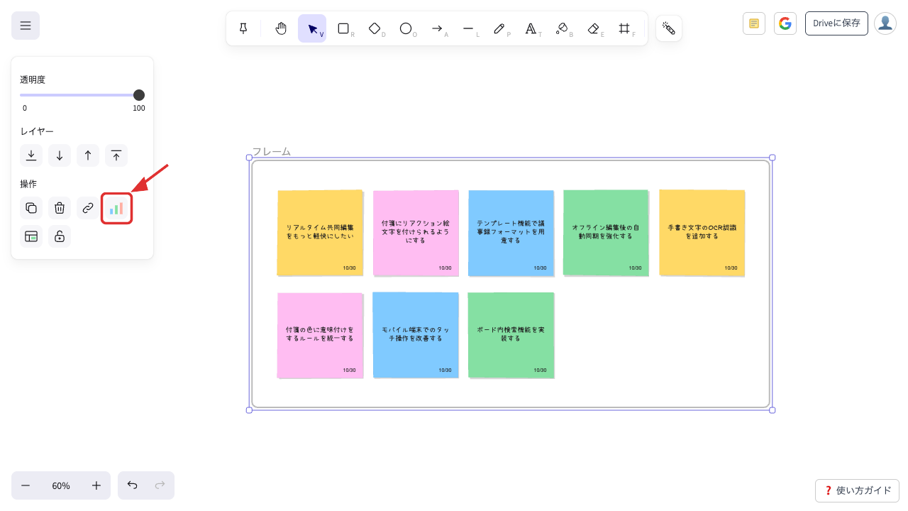Click the Driveに保存 button
The width and height of the screenshot is (908, 511).
(836, 23)
